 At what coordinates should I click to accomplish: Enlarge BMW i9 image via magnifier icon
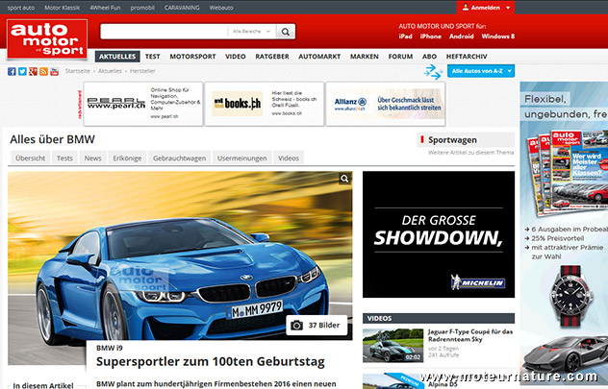click(x=344, y=179)
